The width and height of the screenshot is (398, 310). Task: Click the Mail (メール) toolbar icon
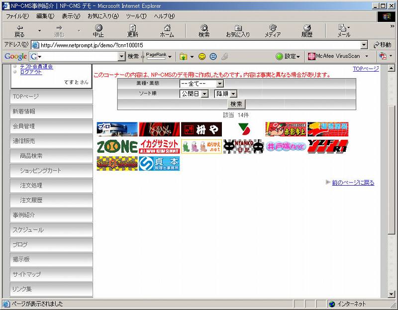pyautogui.click(x=344, y=31)
